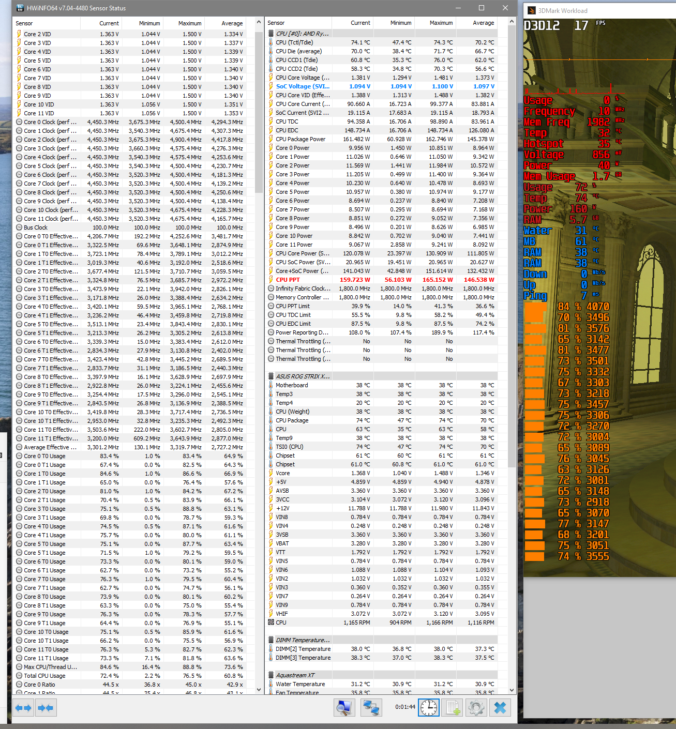
Task: Select the DIMM[3] Temperature row
Action: coord(382,658)
